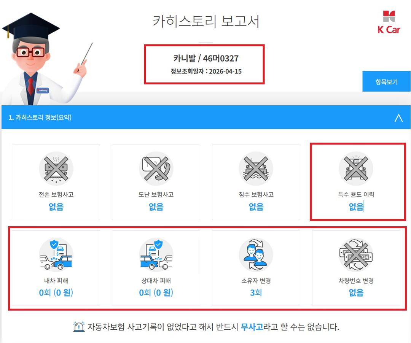Click the 내차 피해 0회 (0 원) value

tap(56, 292)
